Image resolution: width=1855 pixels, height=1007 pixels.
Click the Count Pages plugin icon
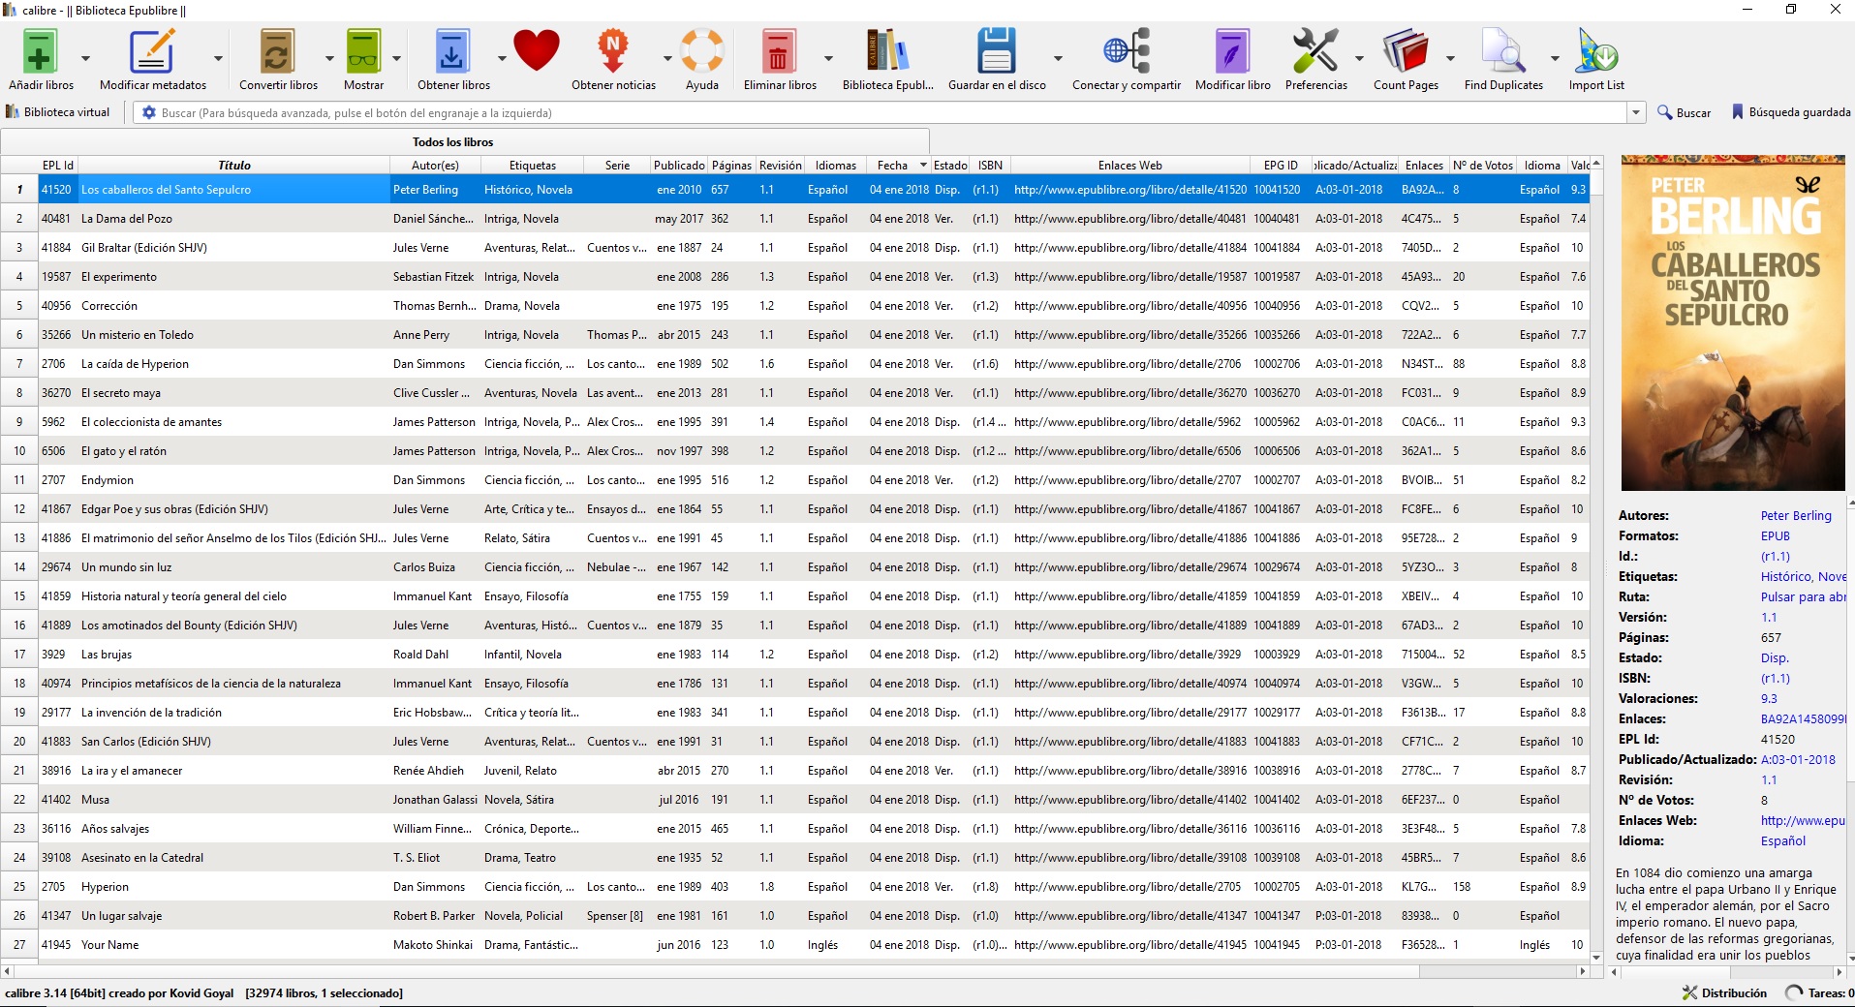click(1406, 51)
